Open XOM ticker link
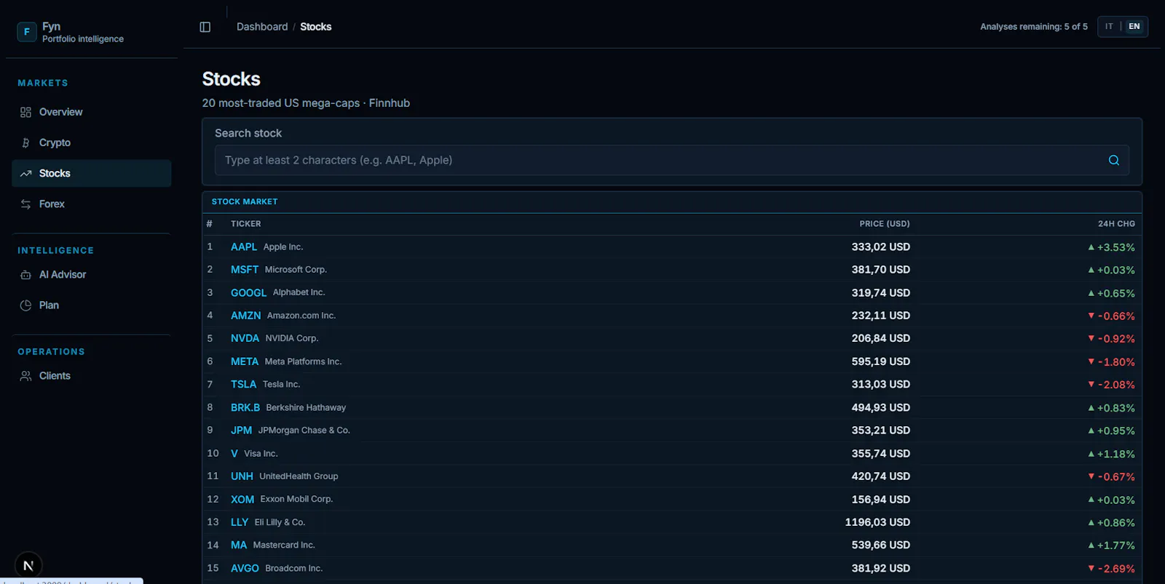Image resolution: width=1165 pixels, height=584 pixels. (242, 500)
